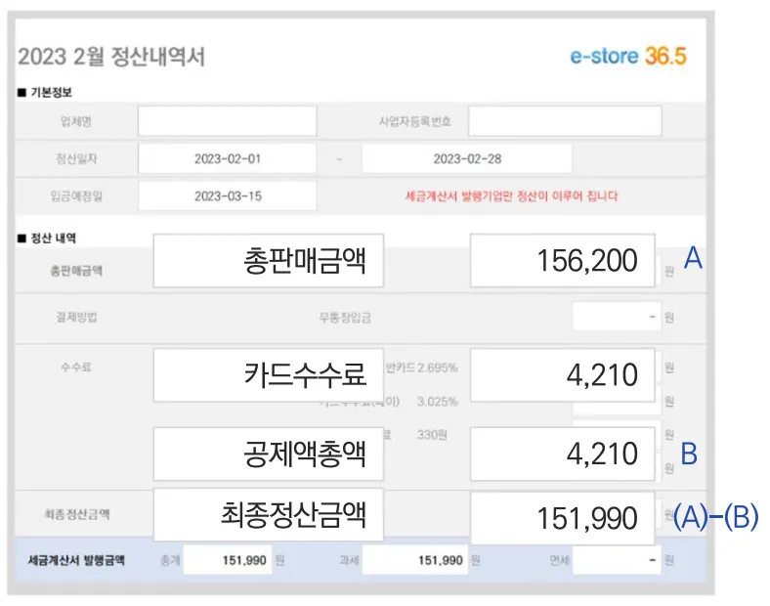Click the 업체명 input field
The width and height of the screenshot is (770, 606).
[x=227, y=121]
